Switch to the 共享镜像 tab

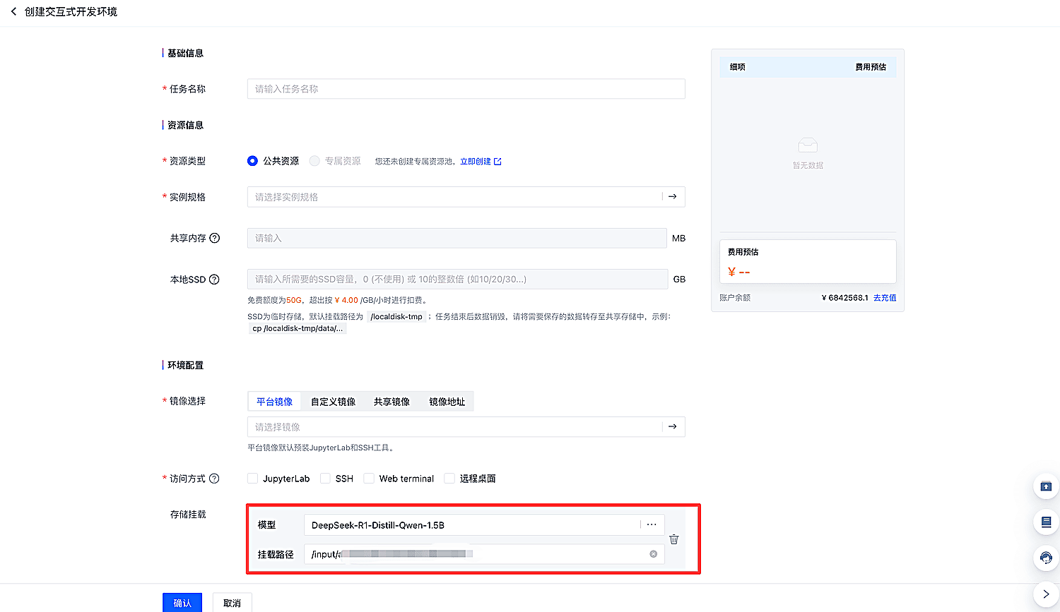[x=391, y=402]
